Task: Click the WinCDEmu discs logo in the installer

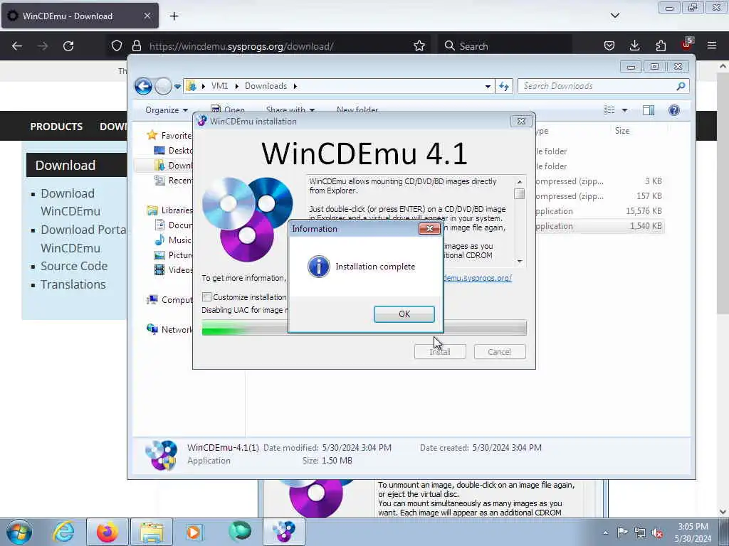Action: (247, 219)
